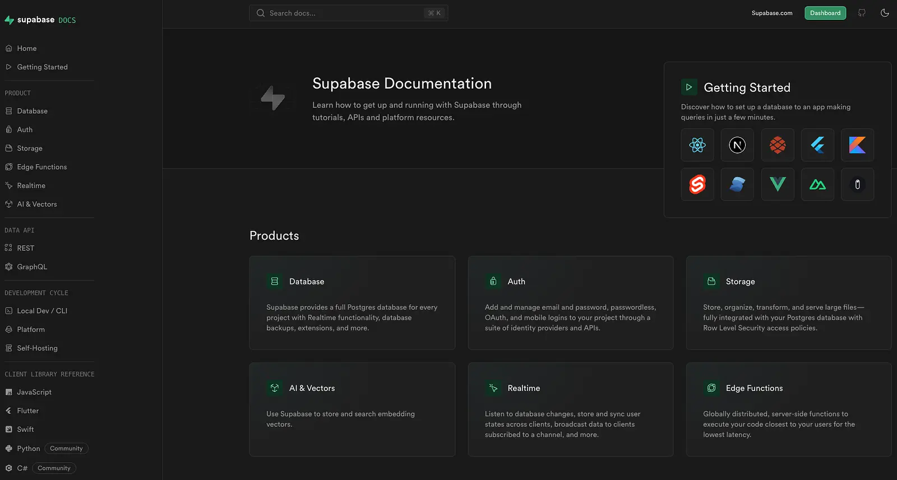Choose the Vue quickstart icon
The width and height of the screenshot is (897, 480).
coord(778,184)
